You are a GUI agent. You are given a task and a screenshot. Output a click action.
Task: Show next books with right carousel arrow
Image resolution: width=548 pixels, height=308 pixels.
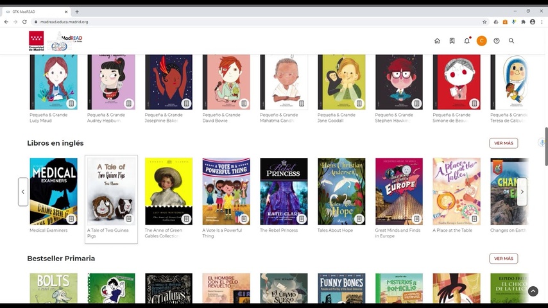(x=522, y=192)
